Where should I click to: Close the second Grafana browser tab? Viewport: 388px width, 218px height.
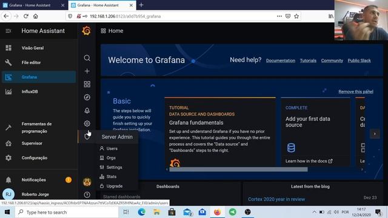tap(131, 5)
